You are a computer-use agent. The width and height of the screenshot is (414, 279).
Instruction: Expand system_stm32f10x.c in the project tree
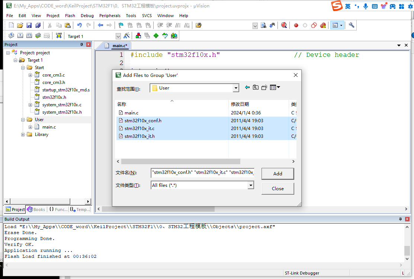click(31, 105)
